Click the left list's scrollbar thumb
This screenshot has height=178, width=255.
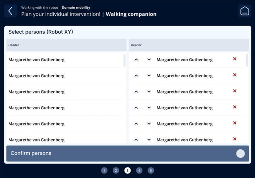[124, 60]
